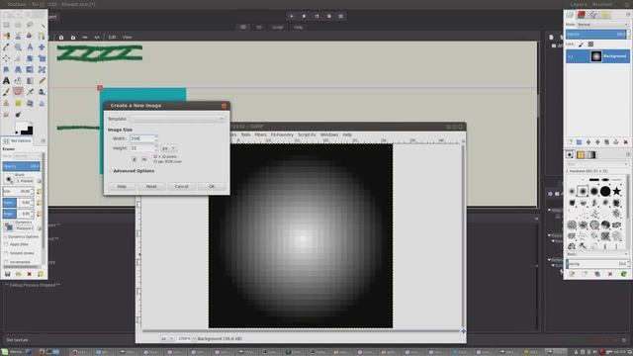
Task: Click the Script tab in the background application
Action: coord(277,28)
